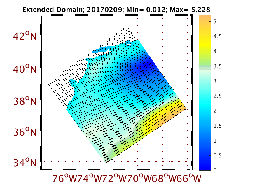Click the colorbar tick label 0.5
The width and height of the screenshot is (255, 191).
[217, 155]
